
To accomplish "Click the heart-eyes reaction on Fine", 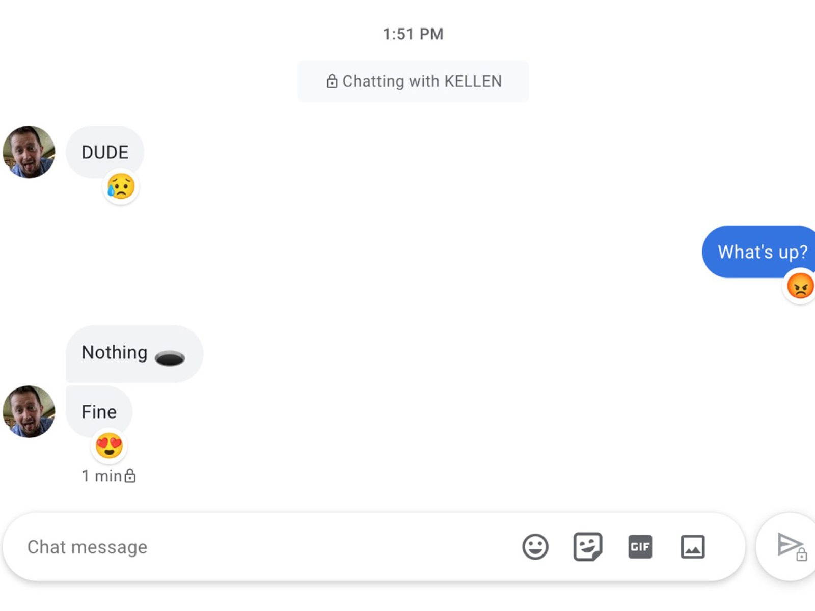I will click(109, 446).
